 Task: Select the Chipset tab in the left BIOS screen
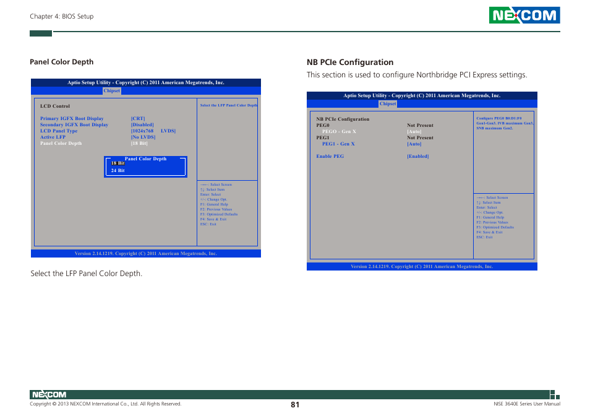(x=112, y=91)
